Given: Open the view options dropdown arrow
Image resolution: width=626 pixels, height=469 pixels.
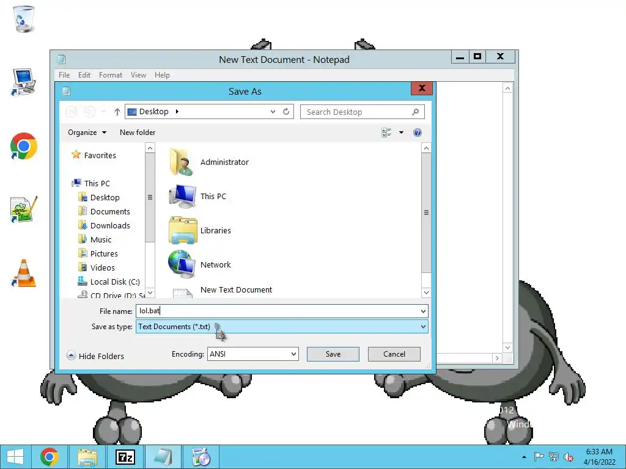Looking at the screenshot, I should click(x=401, y=133).
